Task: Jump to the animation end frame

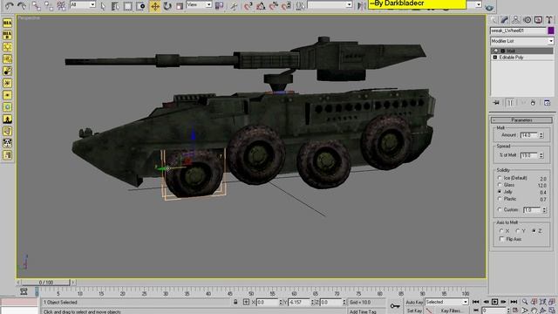Action: click(x=514, y=302)
